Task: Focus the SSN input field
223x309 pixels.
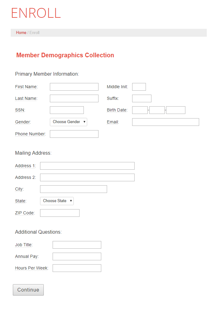Action: (67, 110)
